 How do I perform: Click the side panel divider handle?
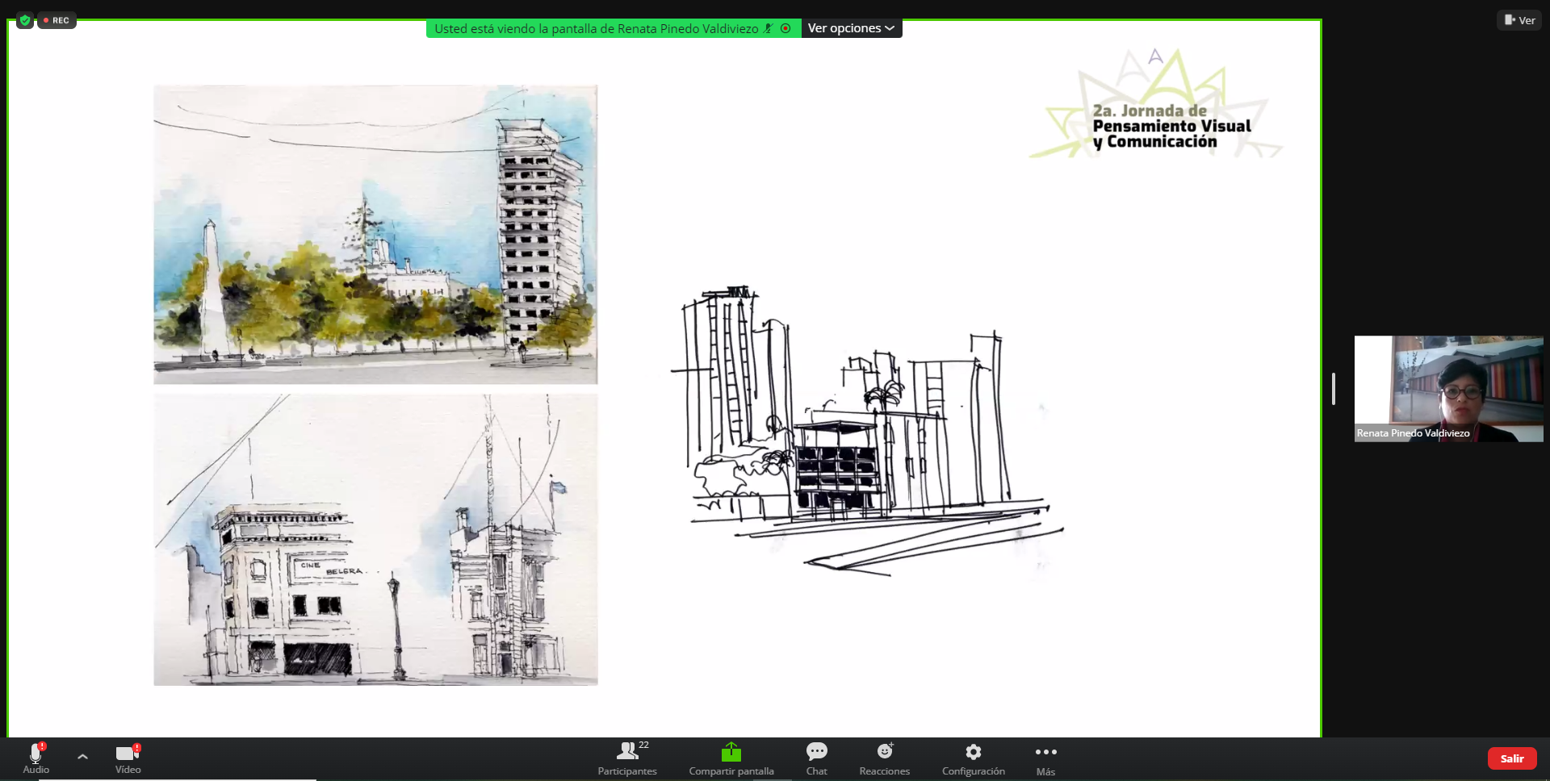coord(1334,389)
